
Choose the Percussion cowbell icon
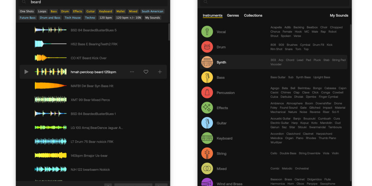click(x=207, y=93)
